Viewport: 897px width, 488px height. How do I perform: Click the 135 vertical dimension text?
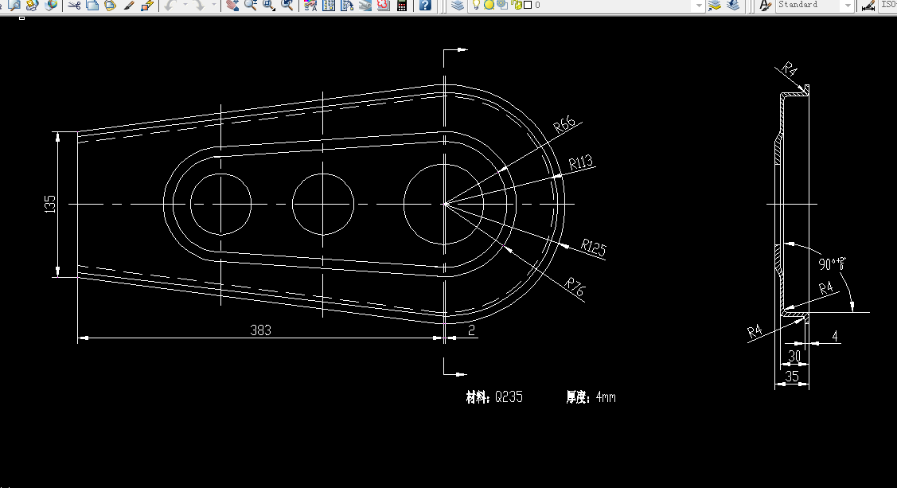tap(50, 205)
